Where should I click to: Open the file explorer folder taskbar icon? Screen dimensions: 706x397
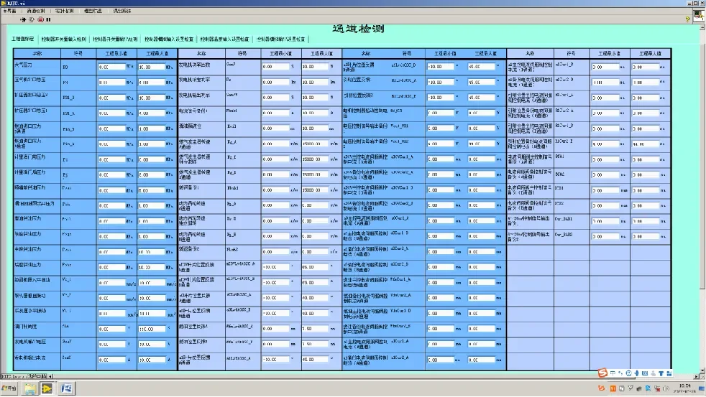pos(30,388)
